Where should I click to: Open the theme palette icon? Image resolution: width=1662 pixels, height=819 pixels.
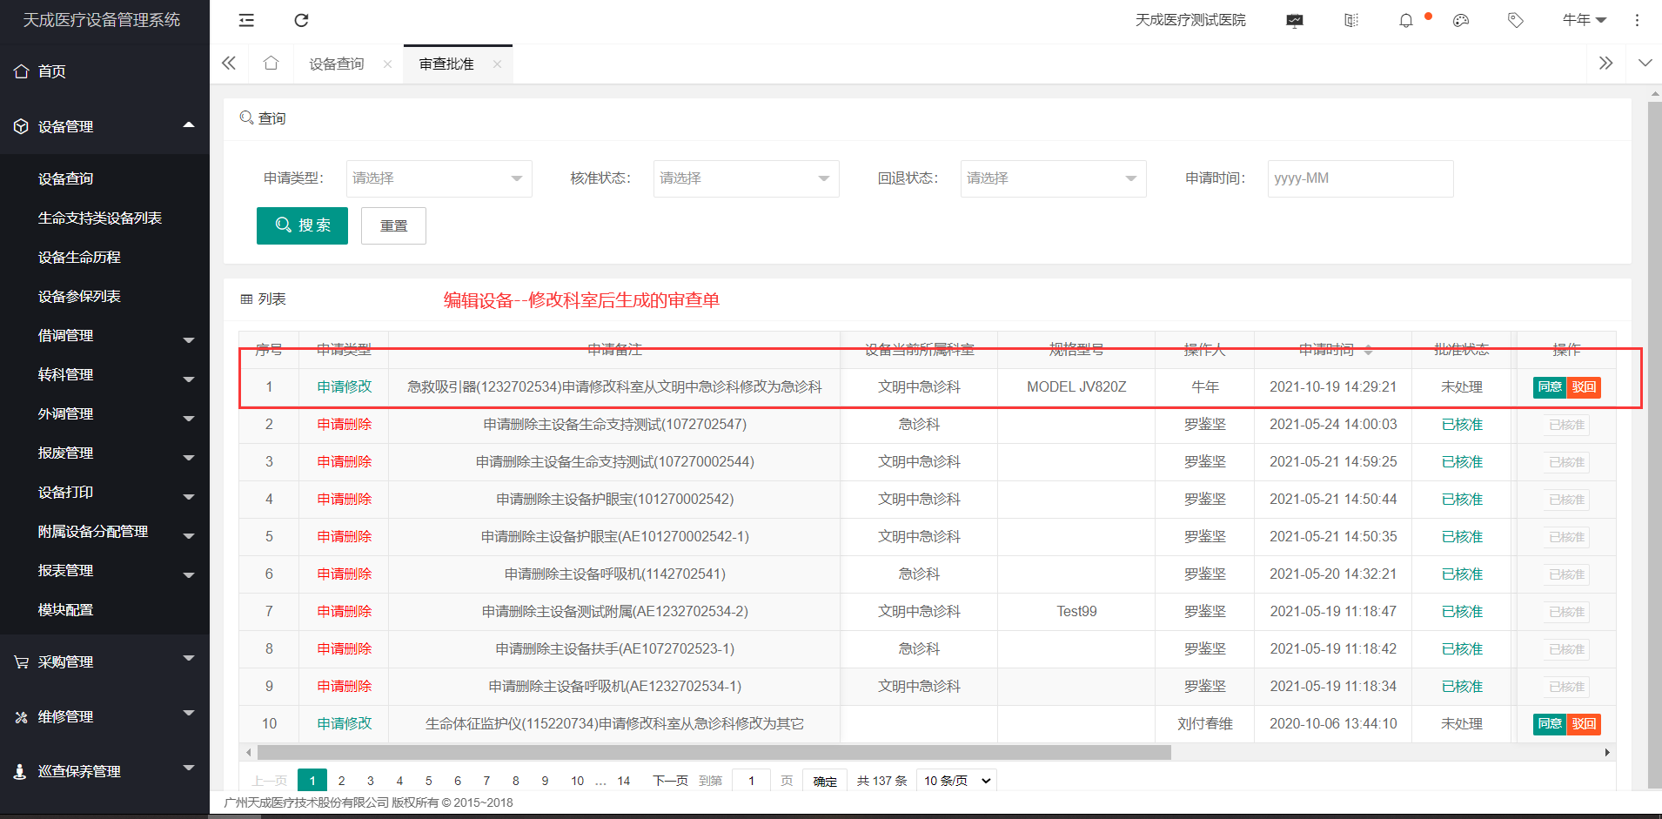(x=1461, y=20)
